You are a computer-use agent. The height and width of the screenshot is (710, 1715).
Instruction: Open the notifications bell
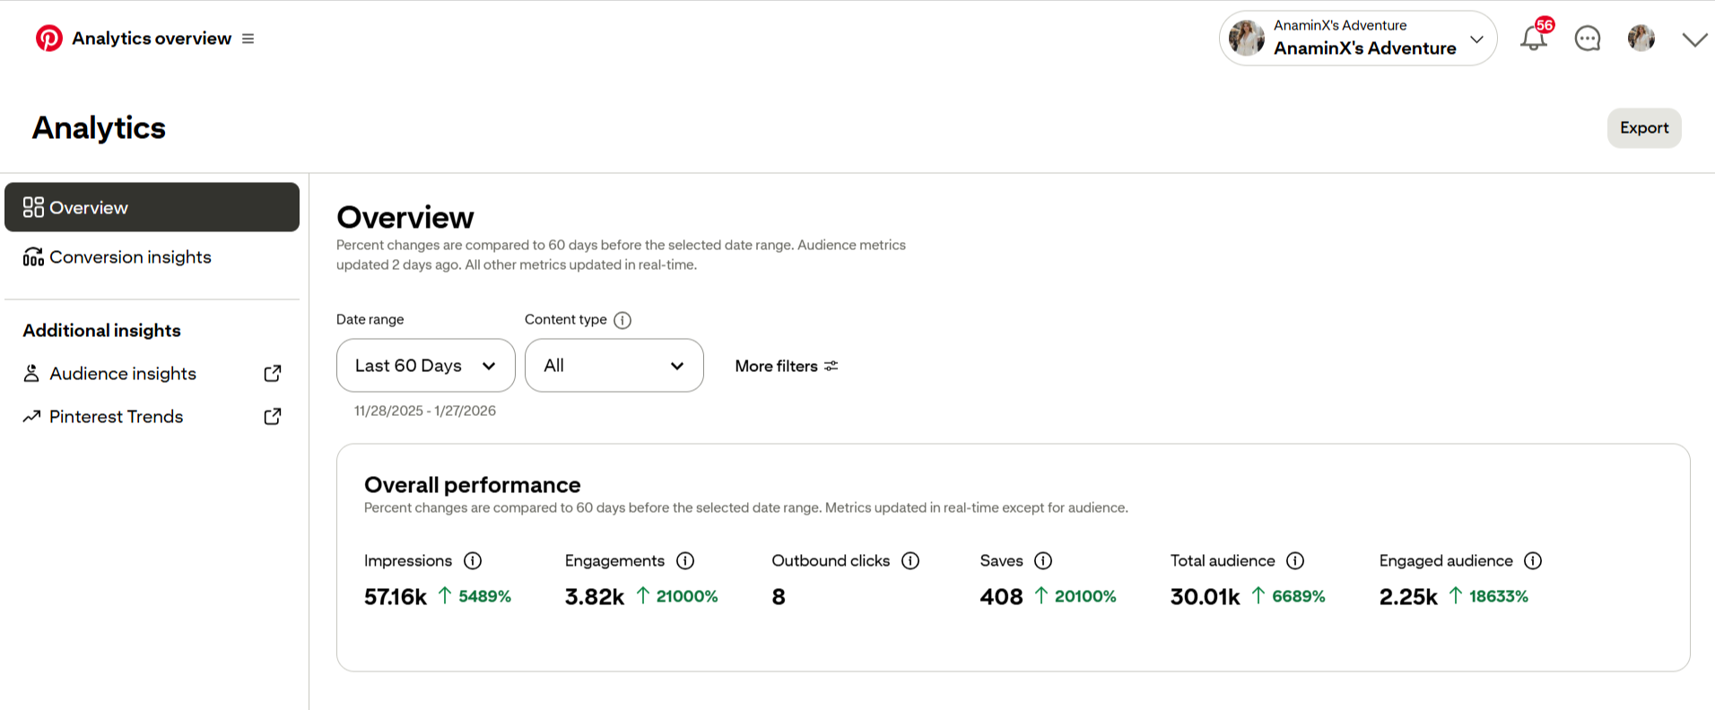1533,39
